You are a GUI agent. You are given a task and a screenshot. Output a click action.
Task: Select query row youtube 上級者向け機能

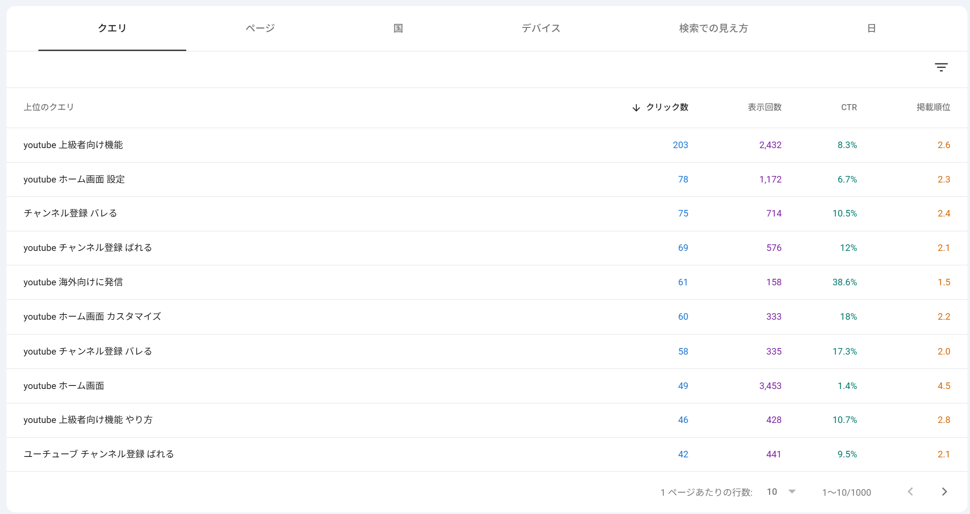(x=487, y=145)
